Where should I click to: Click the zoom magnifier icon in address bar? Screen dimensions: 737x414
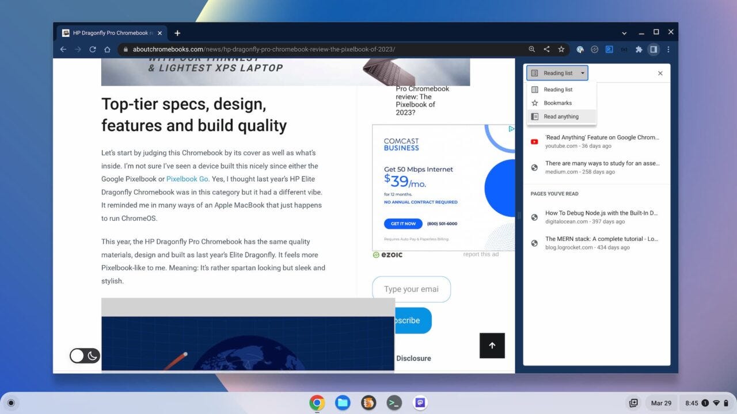531,49
